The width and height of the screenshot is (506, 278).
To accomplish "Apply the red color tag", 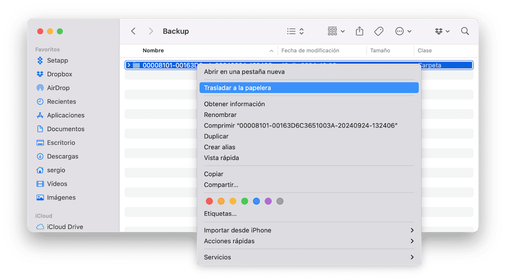I will pyautogui.click(x=209, y=201).
